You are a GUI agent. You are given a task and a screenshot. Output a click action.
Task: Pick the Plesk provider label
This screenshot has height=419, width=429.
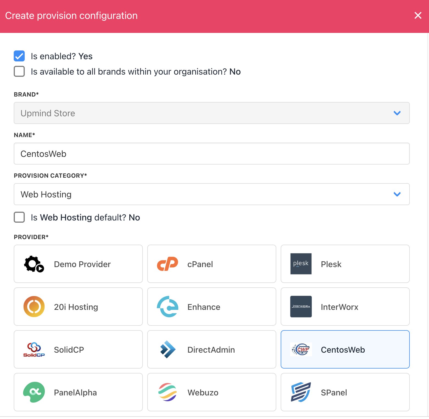tap(331, 264)
